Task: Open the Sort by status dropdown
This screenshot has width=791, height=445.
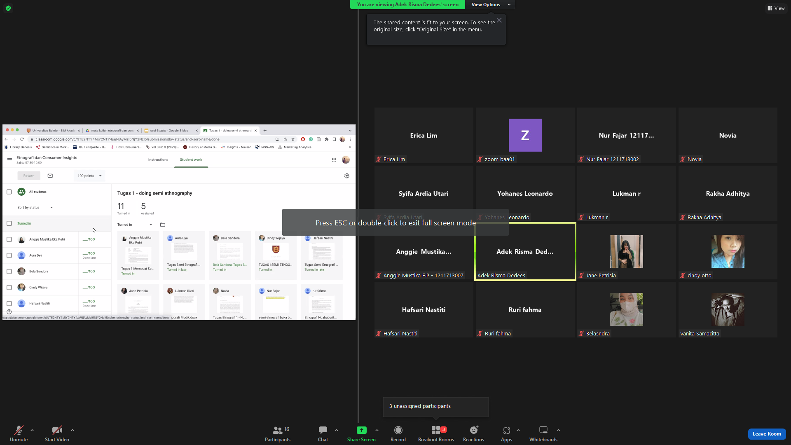Action: 35,208
